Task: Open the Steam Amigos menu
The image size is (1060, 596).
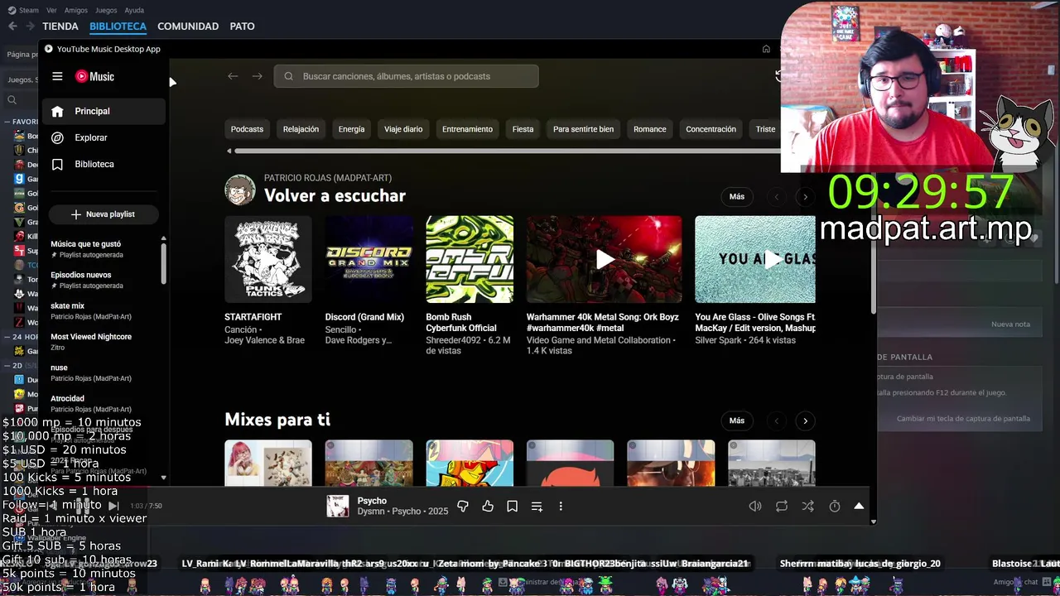Action: [x=75, y=11]
